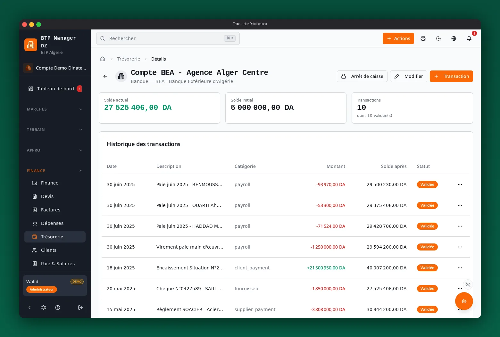This screenshot has height=337, width=500.
Task: Focus the Rechercher search field
Action: pos(168,38)
